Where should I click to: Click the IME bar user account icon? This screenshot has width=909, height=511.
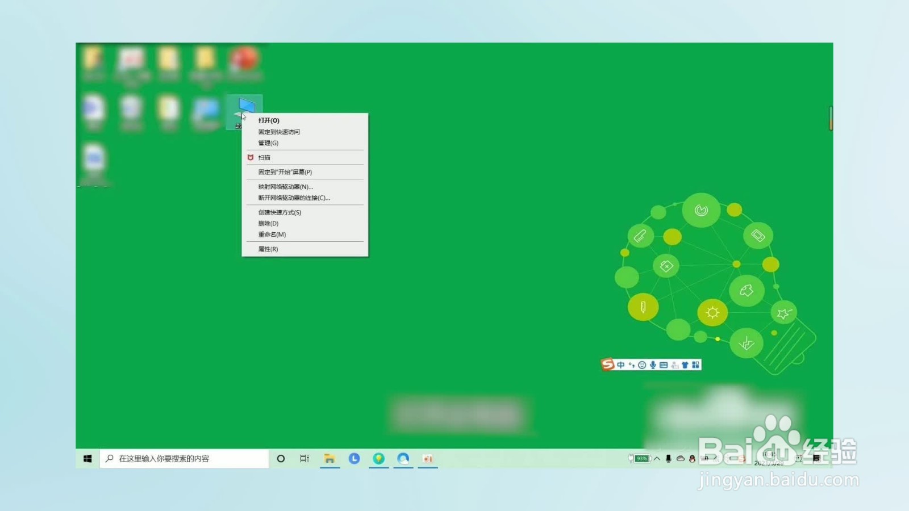coord(674,365)
